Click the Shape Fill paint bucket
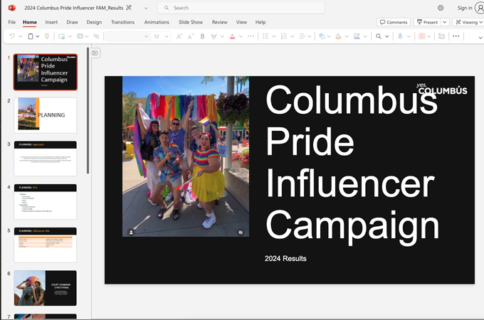This screenshot has width=484, height=320. pos(339,36)
